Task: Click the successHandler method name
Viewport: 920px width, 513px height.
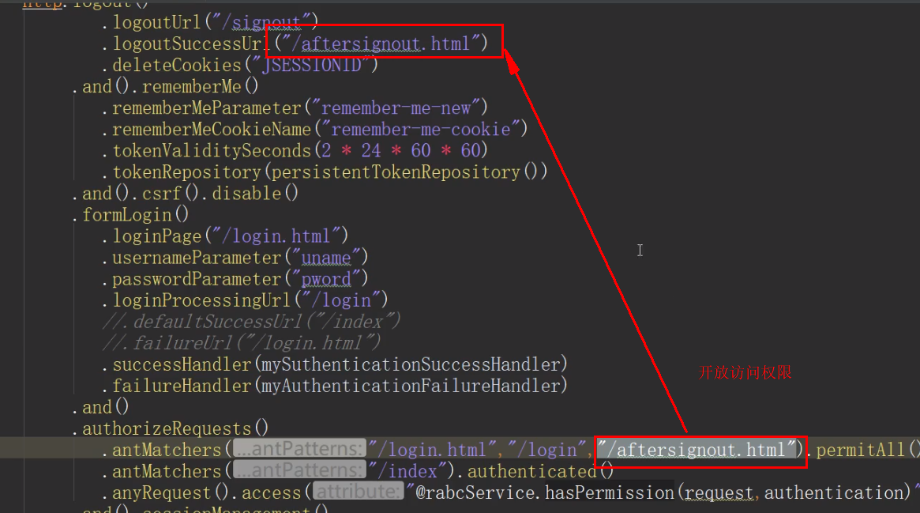Action: pyautogui.click(x=182, y=364)
